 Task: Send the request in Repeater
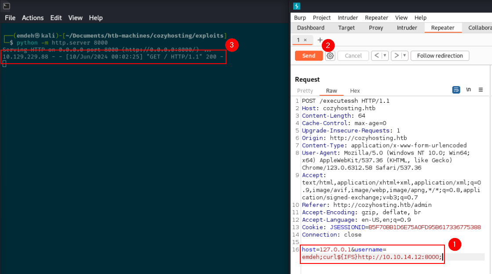pyautogui.click(x=309, y=56)
